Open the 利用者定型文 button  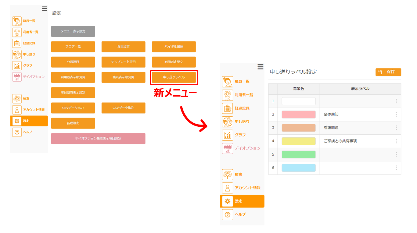[174, 62]
